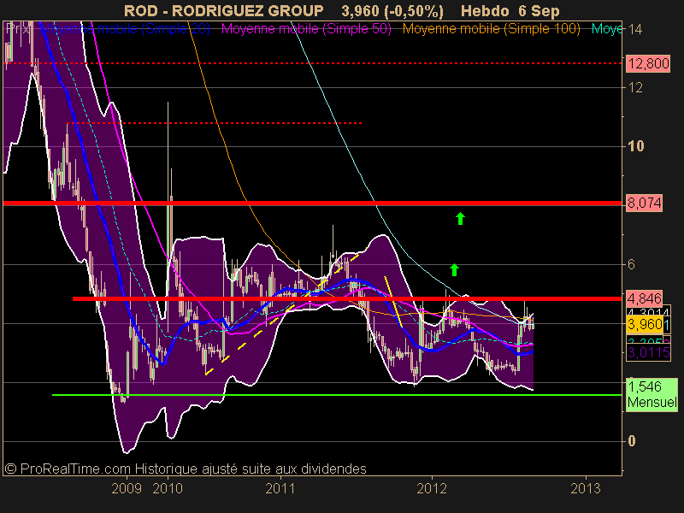Select Moyenne mobile (Simple 50) legend entry
The image size is (684, 513).
click(x=306, y=29)
